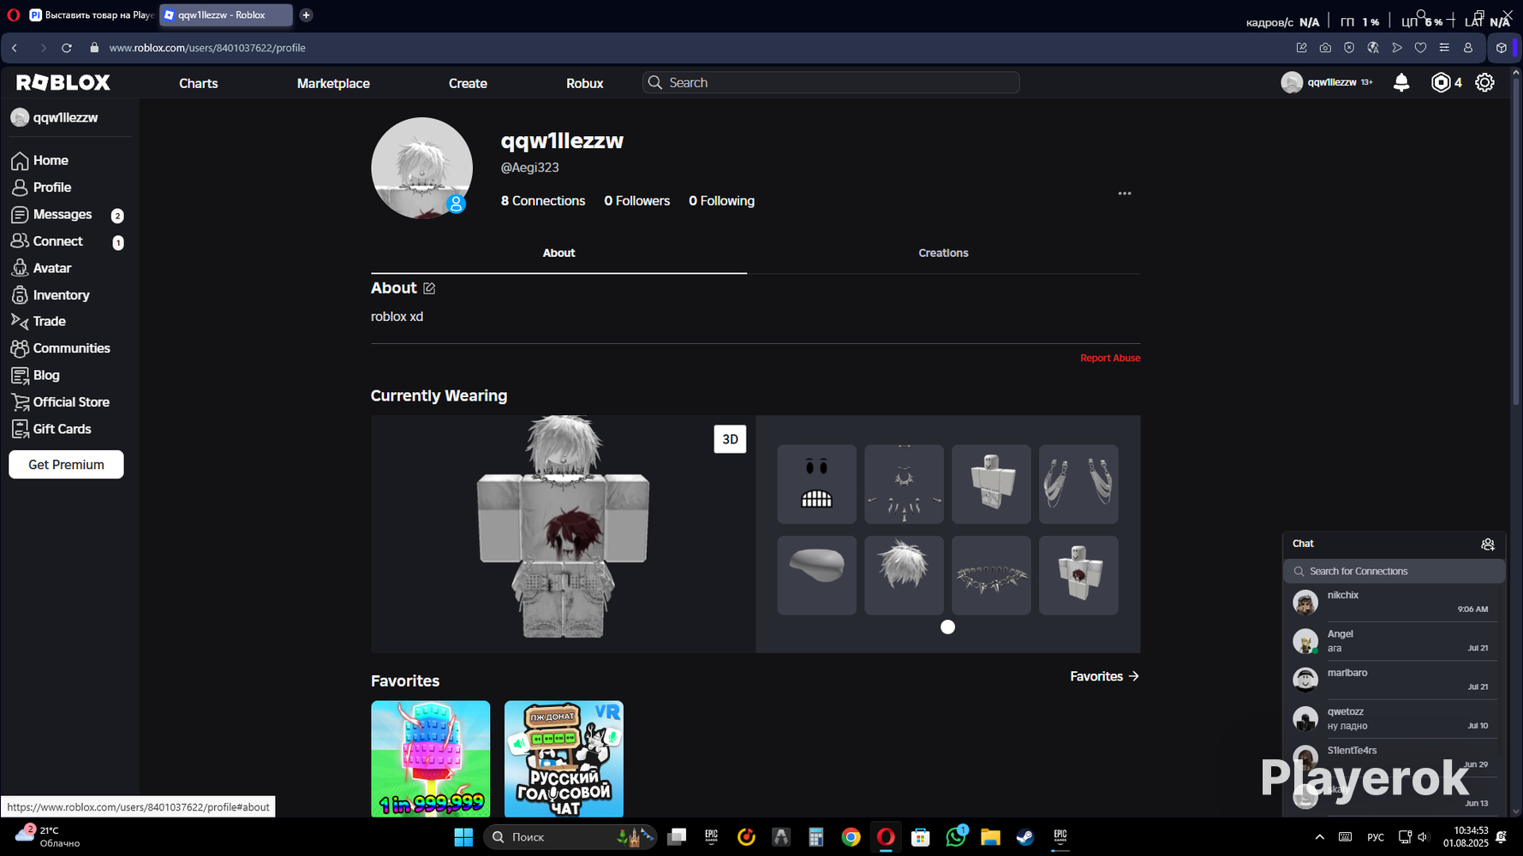Click the browser address bar URL
This screenshot has height=856, width=1523.
(207, 48)
